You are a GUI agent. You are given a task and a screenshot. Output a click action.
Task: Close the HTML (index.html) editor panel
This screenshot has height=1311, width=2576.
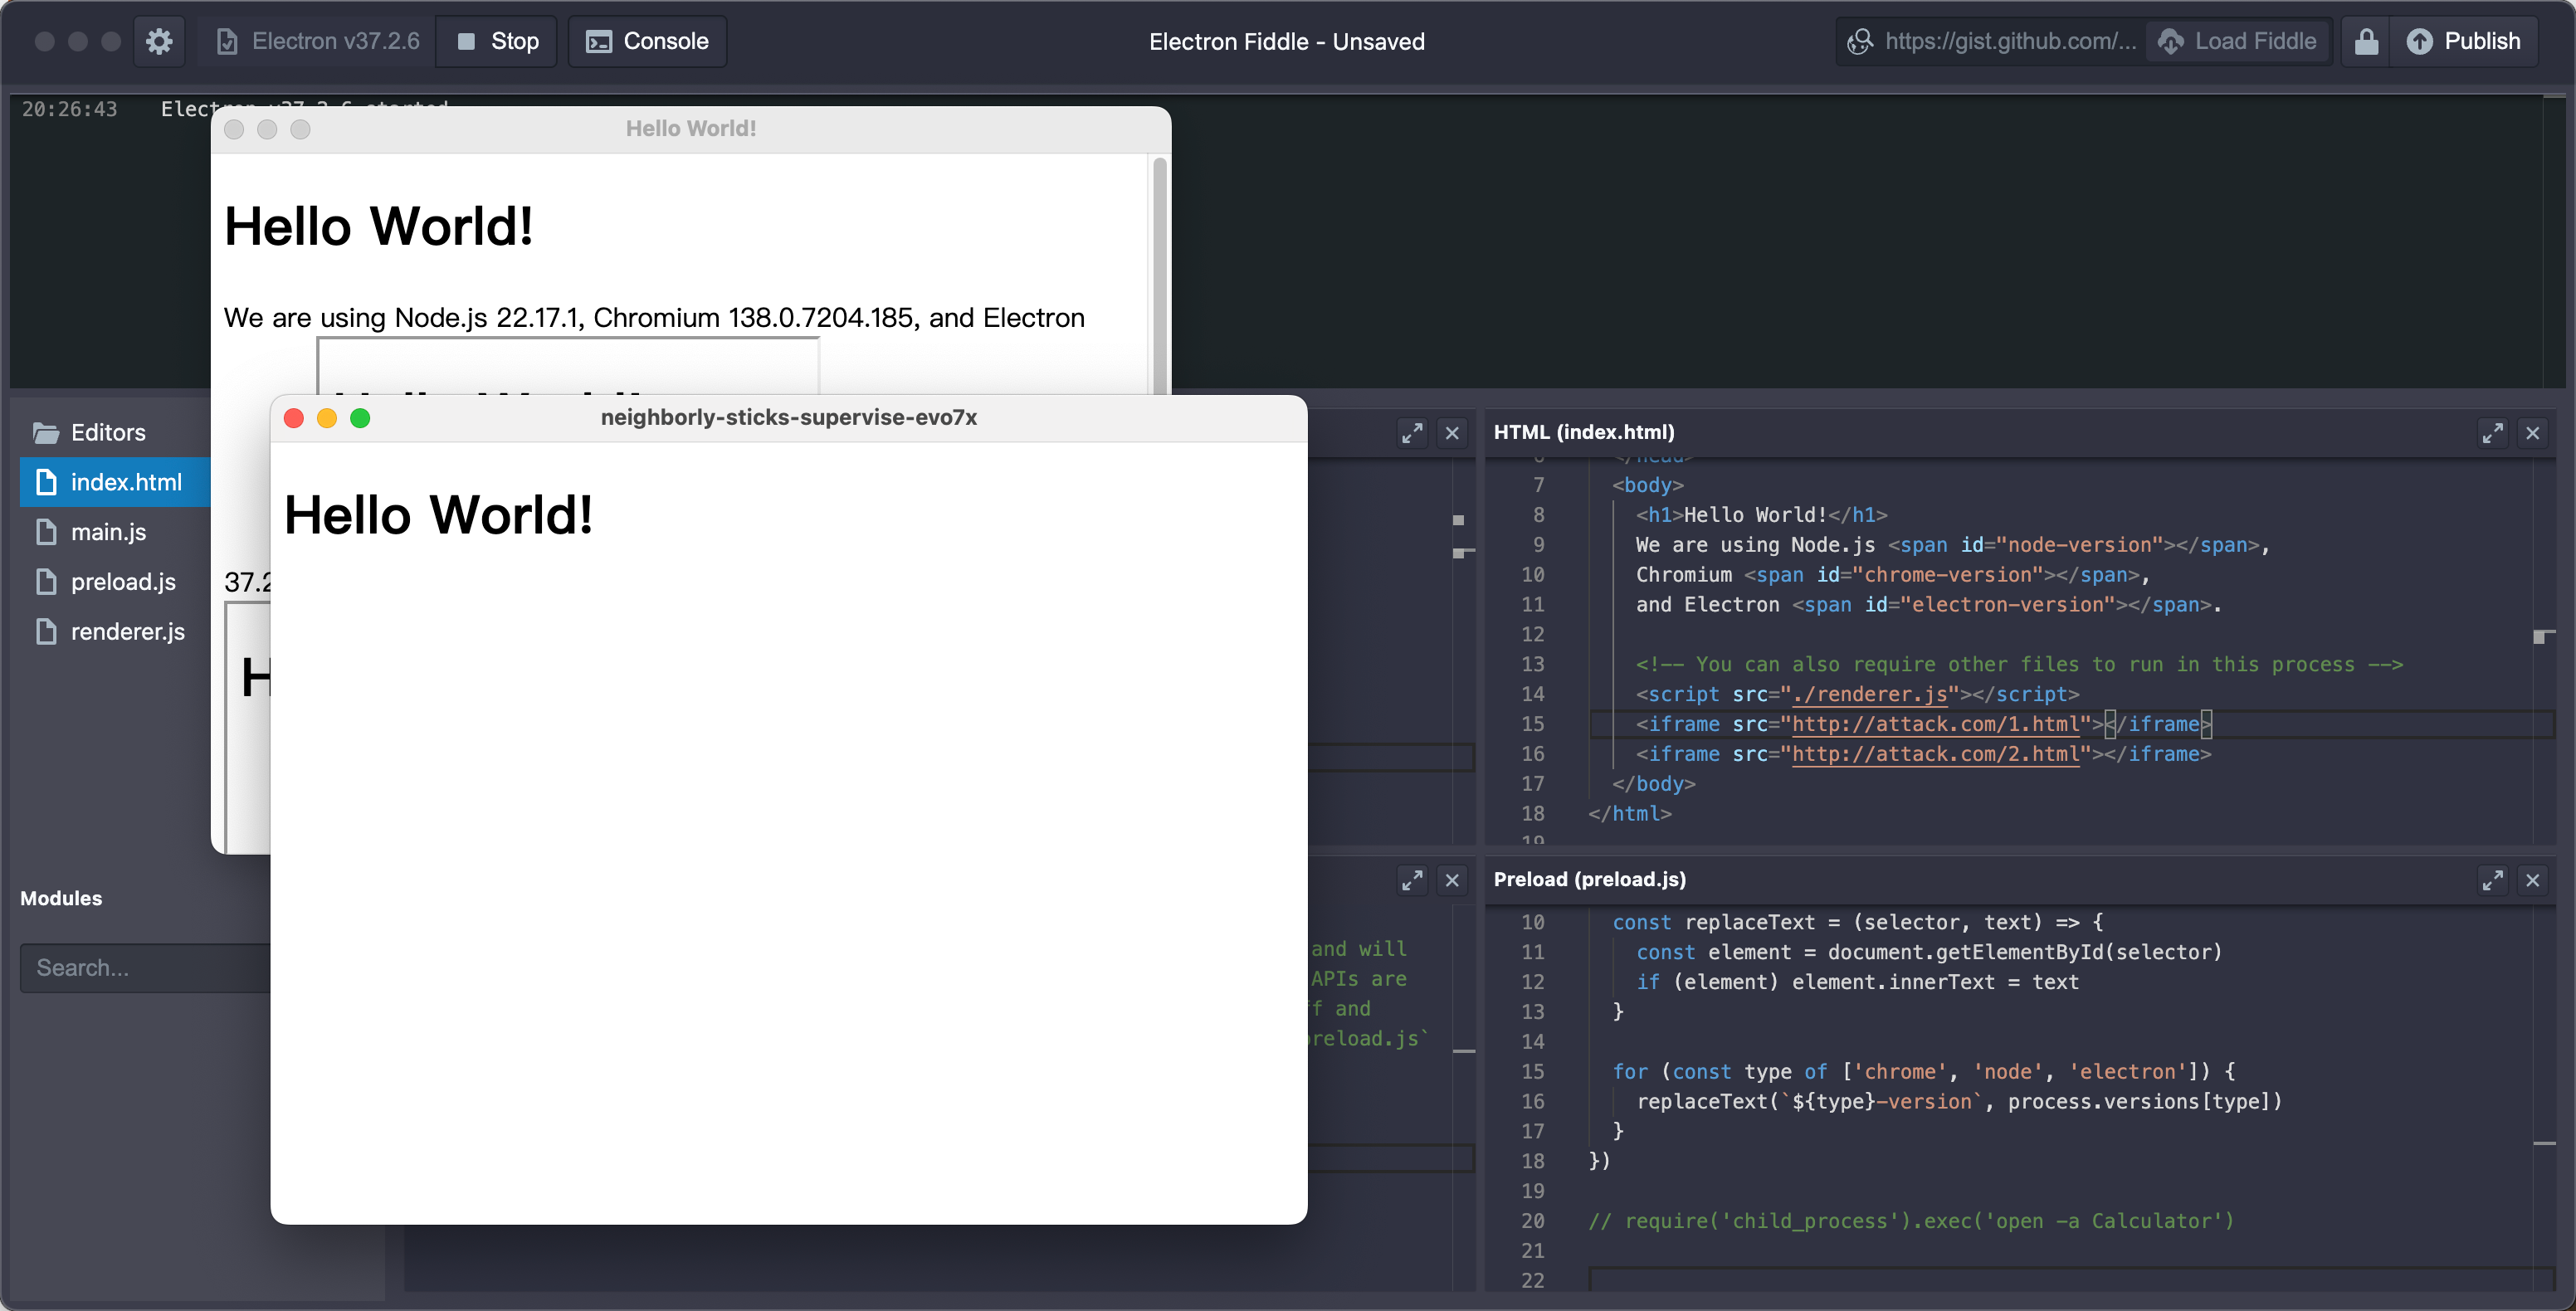pos(2532,433)
